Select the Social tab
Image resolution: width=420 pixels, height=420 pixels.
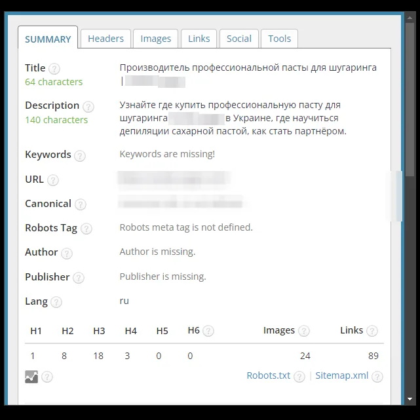click(239, 39)
